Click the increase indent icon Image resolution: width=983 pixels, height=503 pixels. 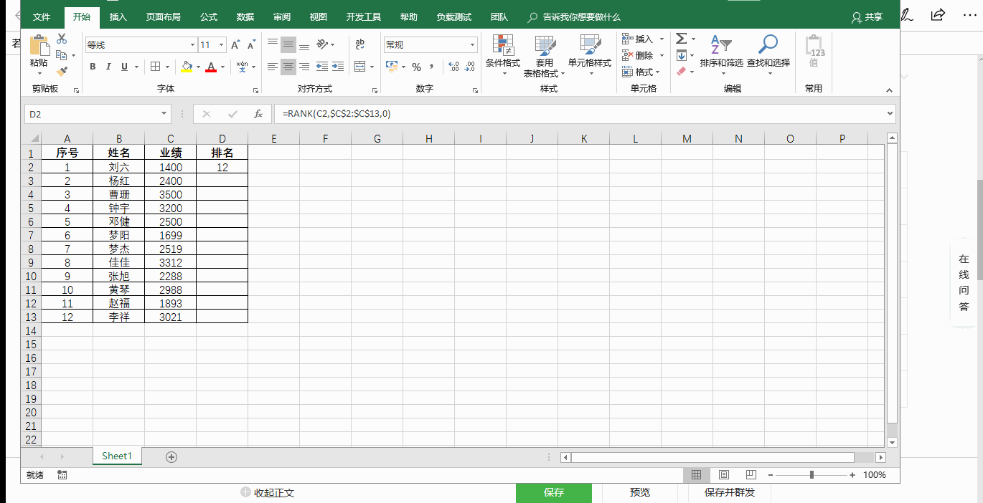click(x=339, y=67)
